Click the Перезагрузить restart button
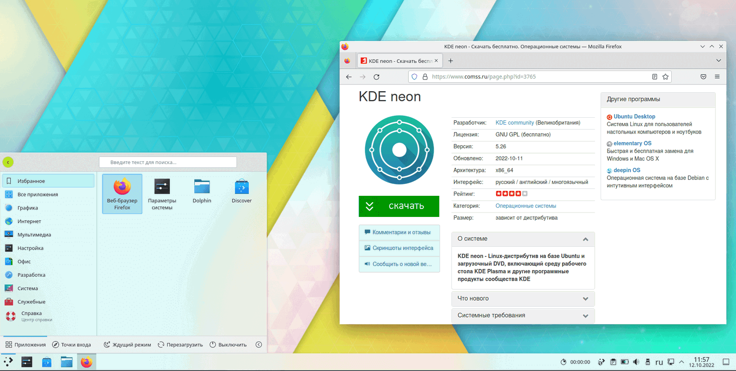Screen dimensions: 736x371 [x=180, y=344]
